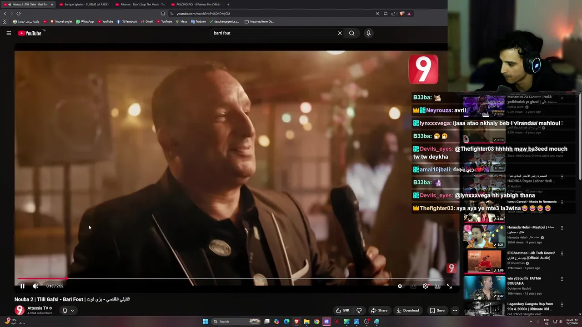Open the Attessia TV channel name
The height and width of the screenshot is (327, 582).
point(38,308)
